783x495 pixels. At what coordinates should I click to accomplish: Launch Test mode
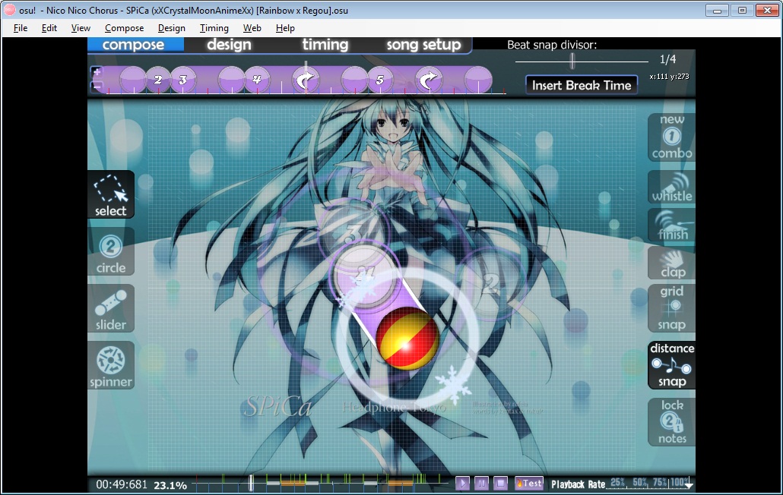529,483
